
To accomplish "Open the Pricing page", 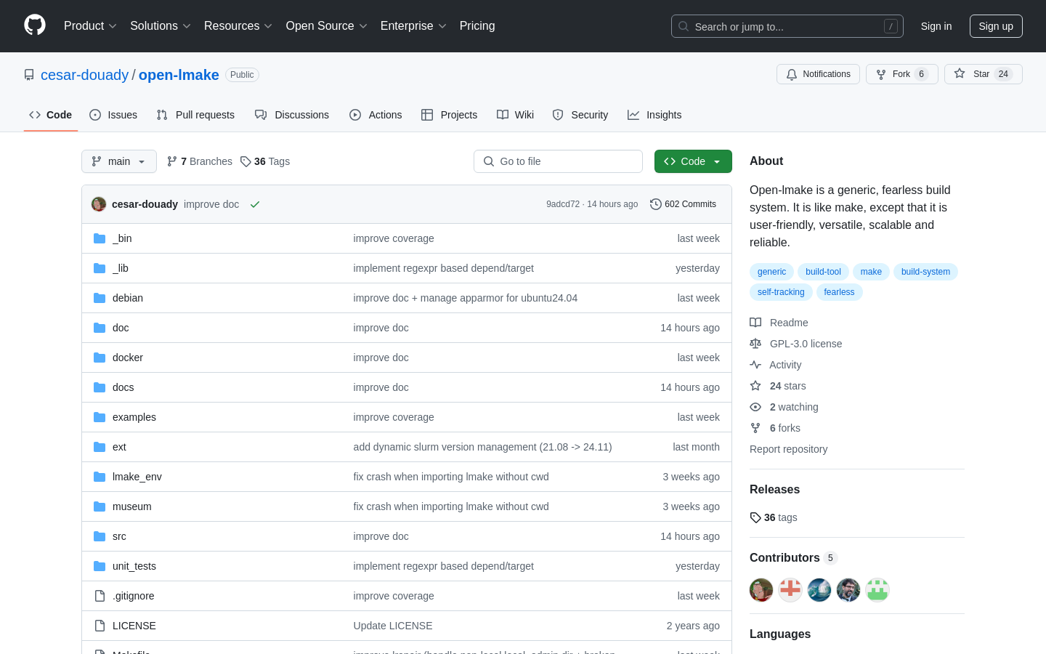I will click(x=477, y=25).
